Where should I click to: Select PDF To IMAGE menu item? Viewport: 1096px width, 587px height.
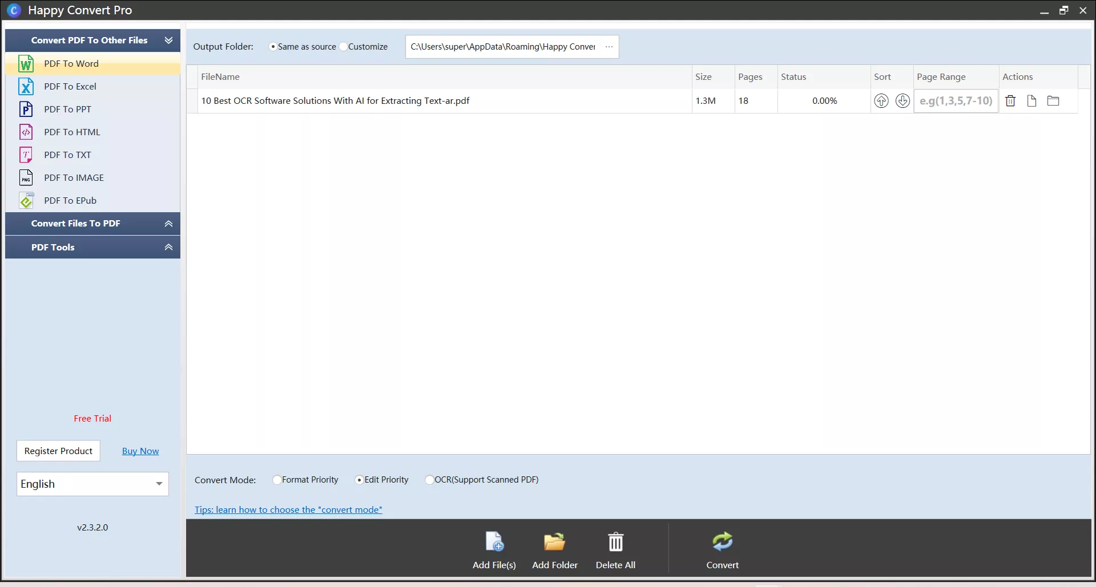pyautogui.click(x=92, y=177)
